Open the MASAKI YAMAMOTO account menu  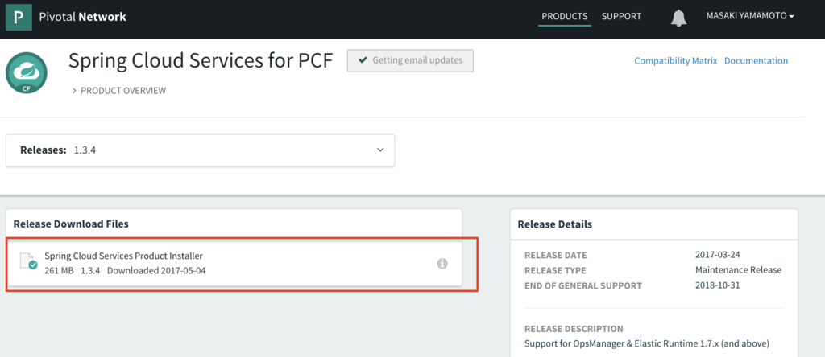[749, 16]
